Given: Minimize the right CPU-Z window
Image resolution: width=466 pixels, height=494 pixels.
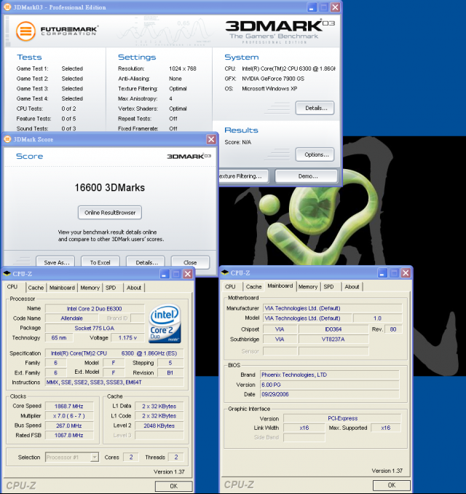Looking at the screenshot, I should [x=382, y=273].
